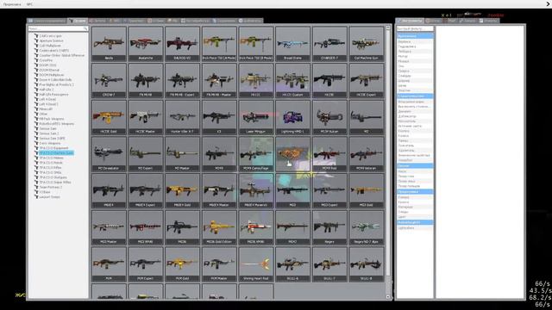Select the Half-Life 2 category
Image resolution: width=552 pixels, height=310 pixels.
tap(47, 90)
